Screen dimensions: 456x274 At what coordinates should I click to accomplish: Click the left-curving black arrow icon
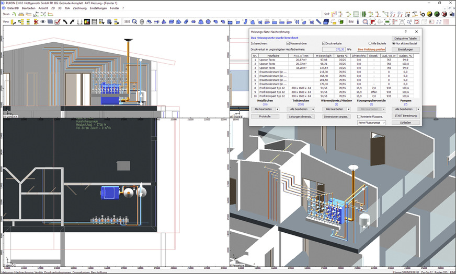click(x=65, y=22)
